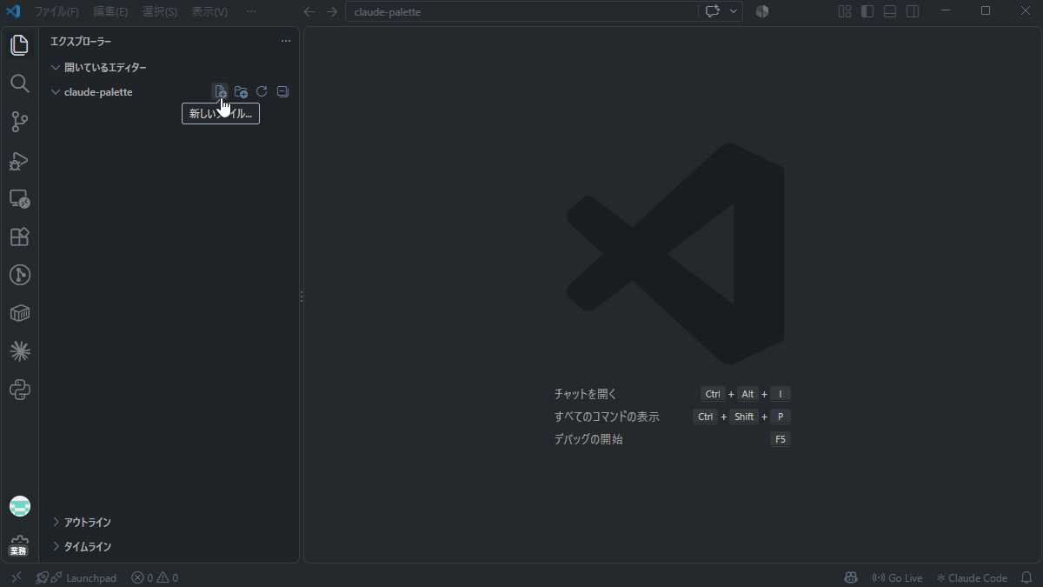Open the Explorer view in activity bar
The image size is (1043, 587).
(x=19, y=45)
